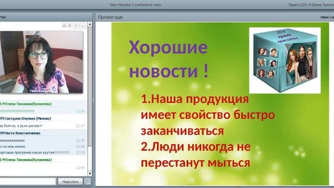This screenshot has width=334, height=188.
Task: Click the Чат panel header
Action: pyautogui.click(x=46, y=17)
